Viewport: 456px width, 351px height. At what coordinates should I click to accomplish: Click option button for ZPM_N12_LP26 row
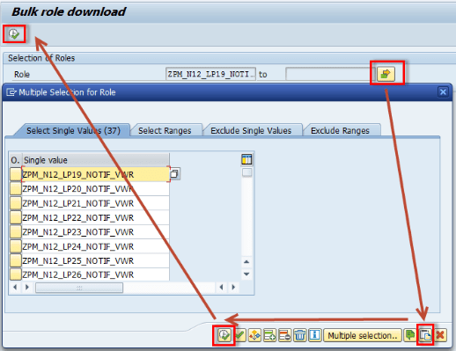[16, 274]
